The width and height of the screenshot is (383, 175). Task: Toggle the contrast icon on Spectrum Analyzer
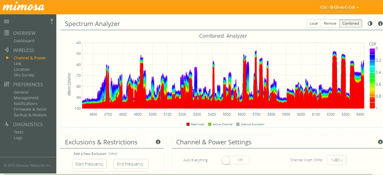pyautogui.click(x=370, y=23)
